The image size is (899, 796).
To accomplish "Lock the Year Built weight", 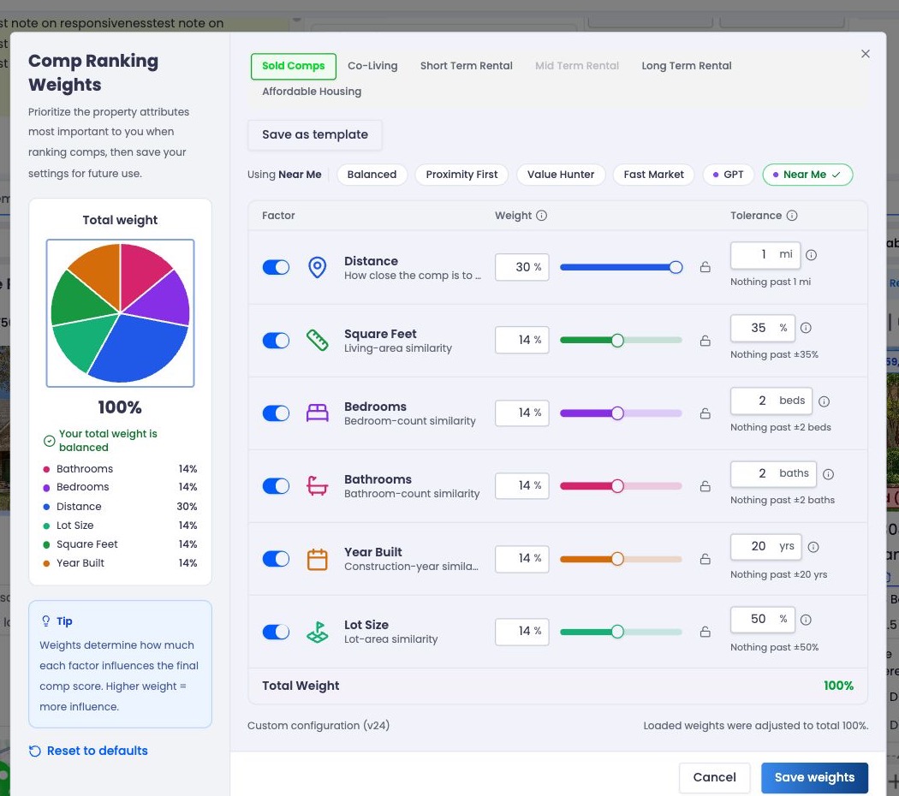I will 706,559.
